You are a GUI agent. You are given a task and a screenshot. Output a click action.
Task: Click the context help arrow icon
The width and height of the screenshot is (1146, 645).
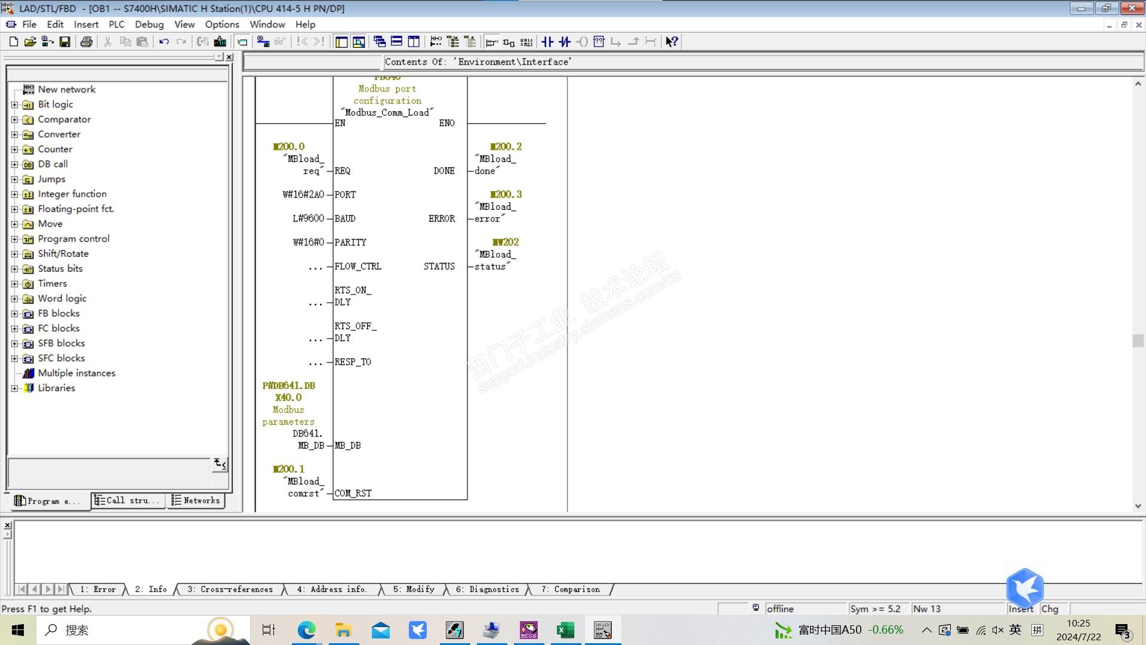coord(671,42)
